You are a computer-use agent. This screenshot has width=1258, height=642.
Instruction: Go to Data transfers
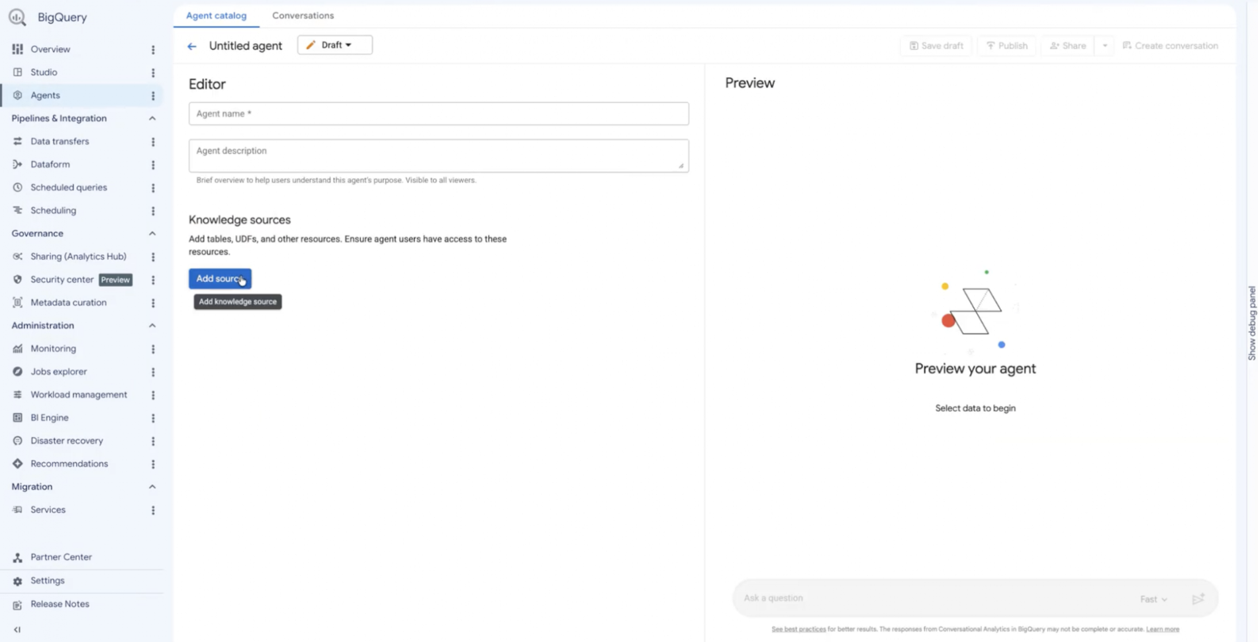click(x=60, y=141)
